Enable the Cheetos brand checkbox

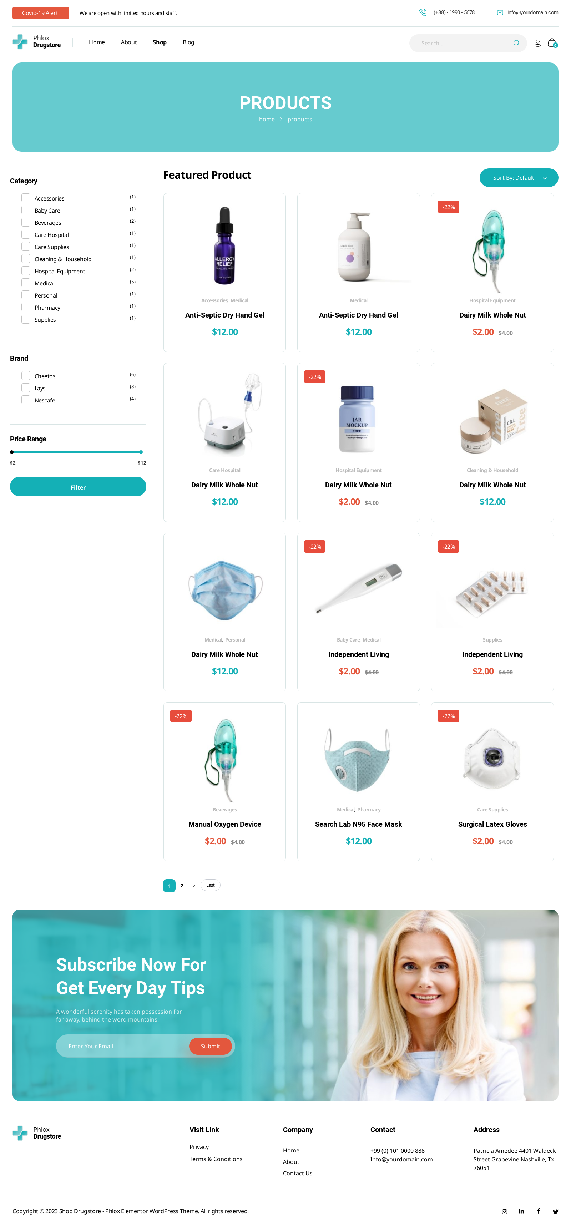(26, 375)
